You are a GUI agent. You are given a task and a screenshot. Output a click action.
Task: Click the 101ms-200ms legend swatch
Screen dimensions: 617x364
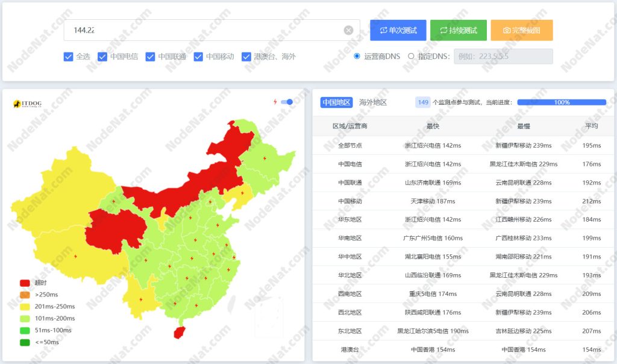25,319
